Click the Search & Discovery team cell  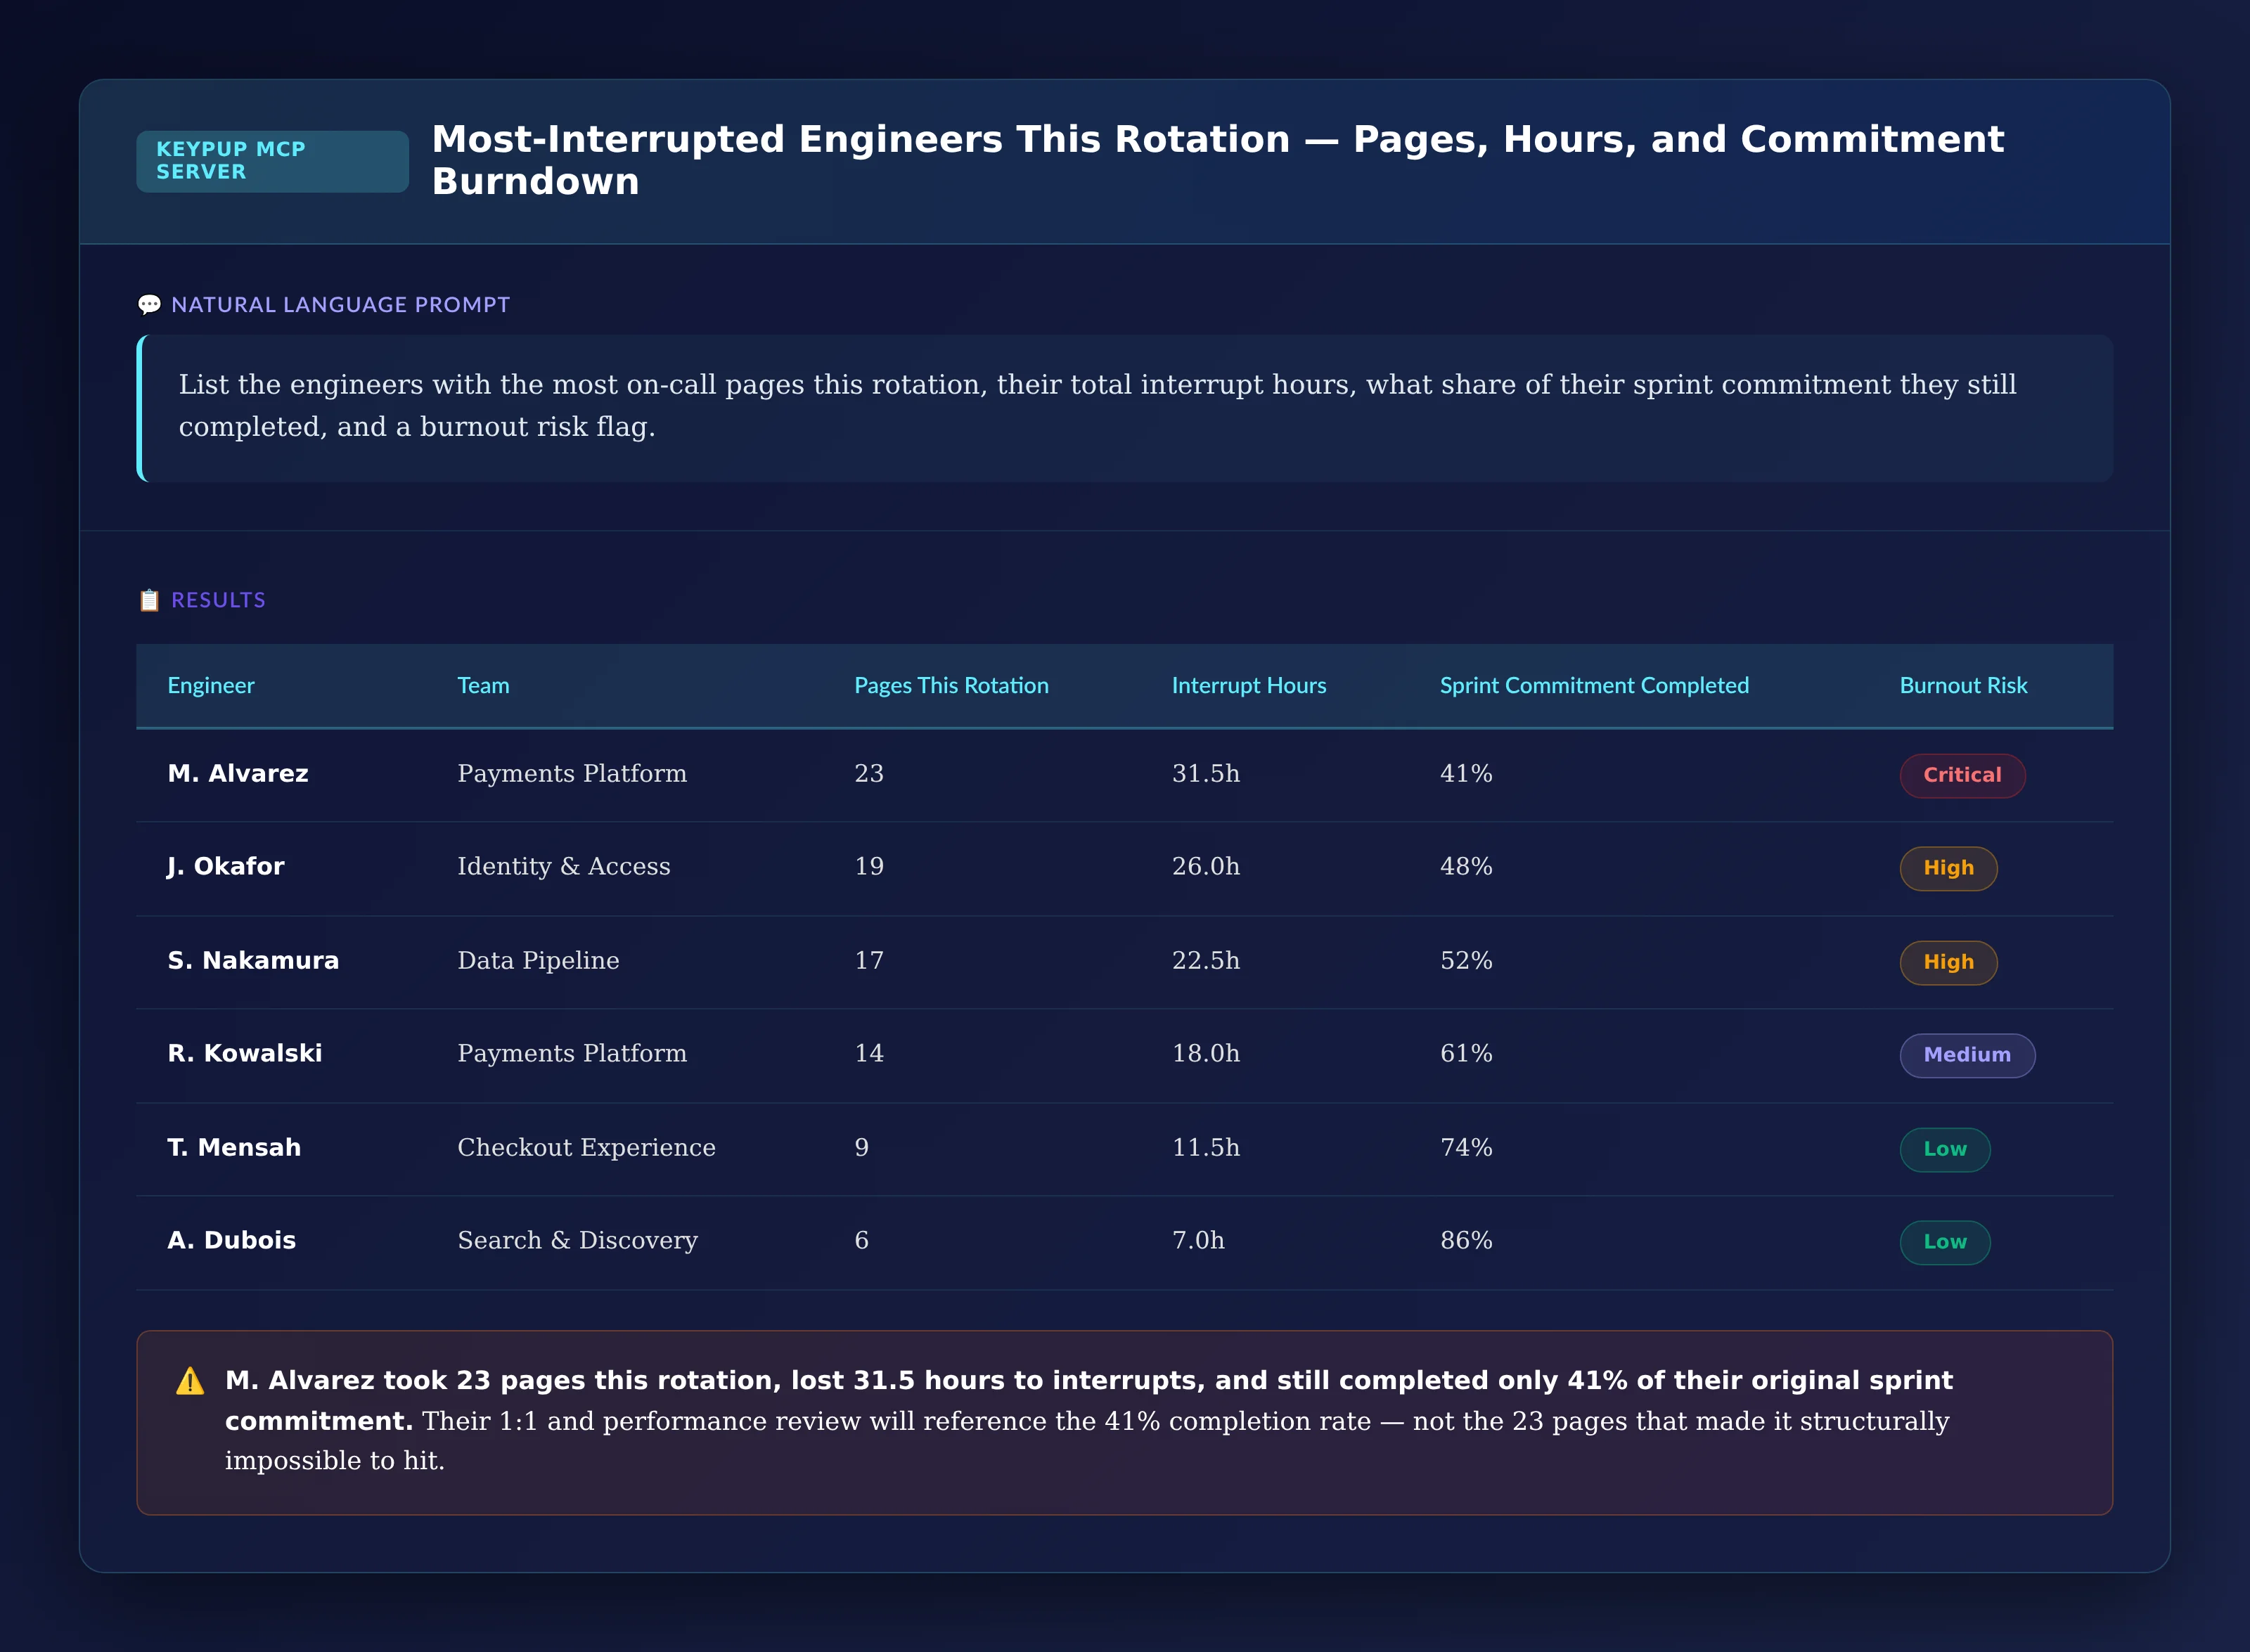577,1241
